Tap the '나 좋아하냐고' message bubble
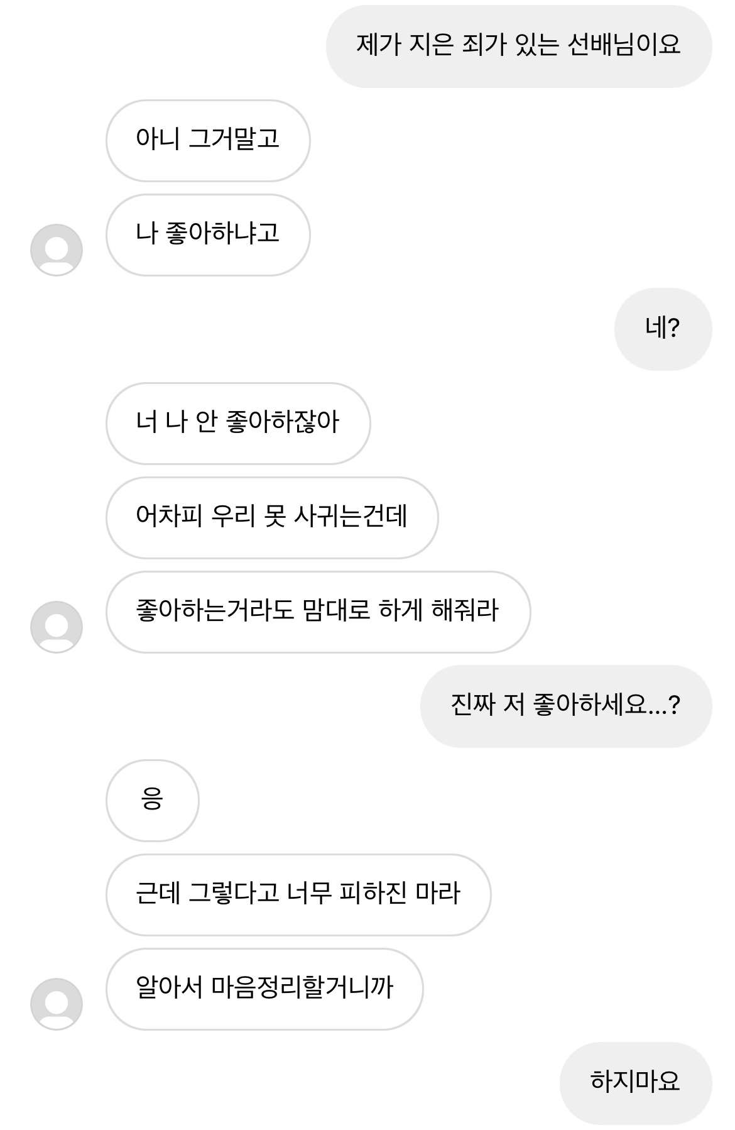735x1130 pixels. click(x=208, y=234)
